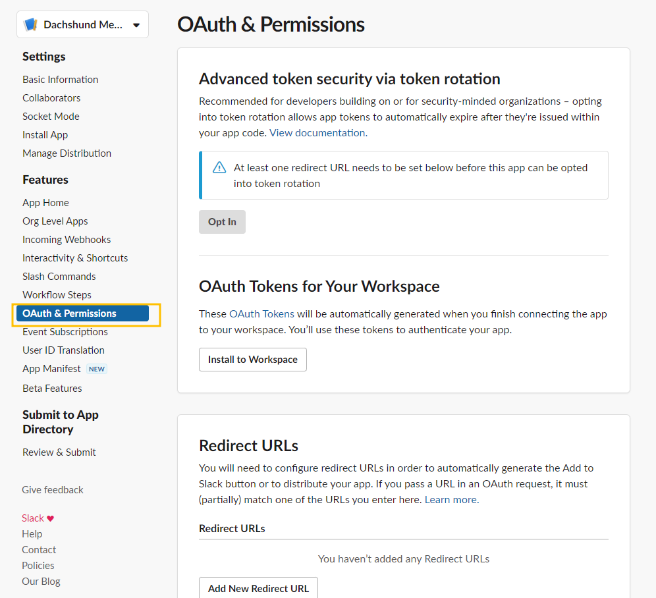Click View documentation link
The width and height of the screenshot is (656, 598).
[x=318, y=132]
